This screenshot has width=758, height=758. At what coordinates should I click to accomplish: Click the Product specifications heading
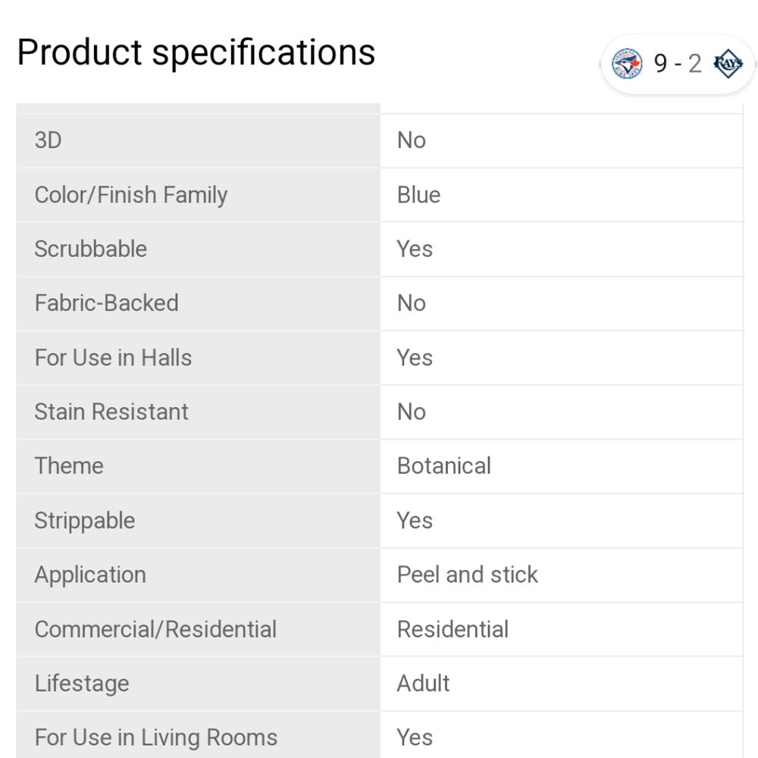coord(196,52)
